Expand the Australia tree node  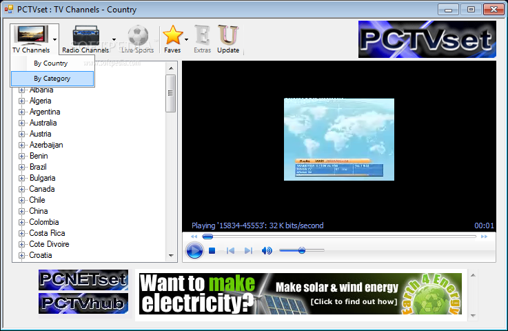point(21,123)
